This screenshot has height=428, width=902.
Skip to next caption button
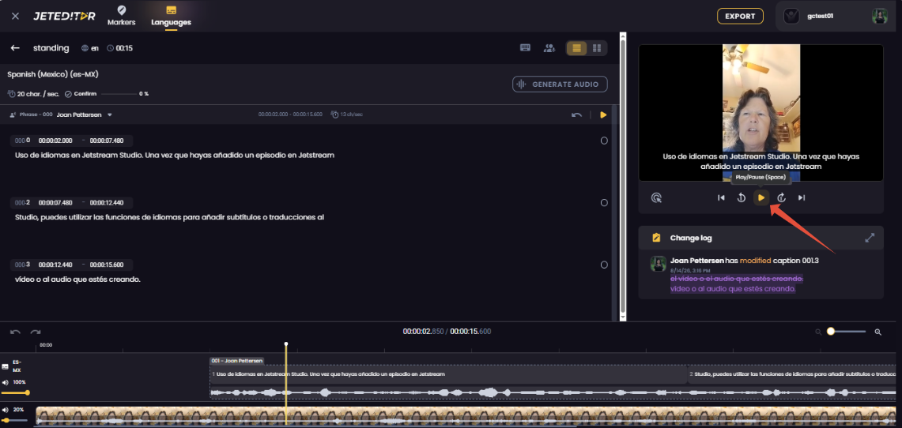pos(802,197)
